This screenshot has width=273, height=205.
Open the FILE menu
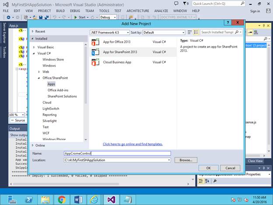point(6,11)
